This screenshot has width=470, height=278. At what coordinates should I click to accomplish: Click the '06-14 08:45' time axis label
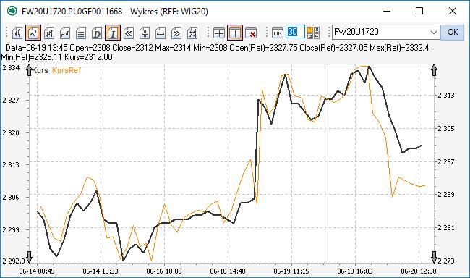(37, 271)
